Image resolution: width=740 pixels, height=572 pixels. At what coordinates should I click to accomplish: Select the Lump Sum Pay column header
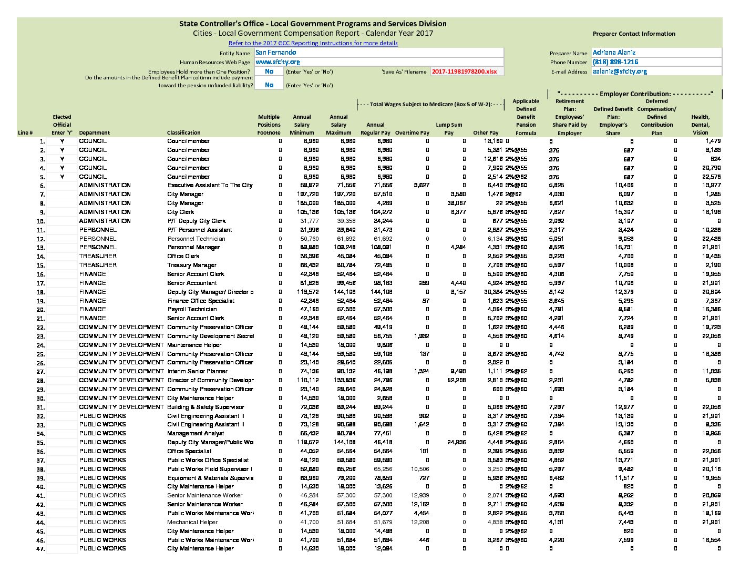(x=449, y=129)
